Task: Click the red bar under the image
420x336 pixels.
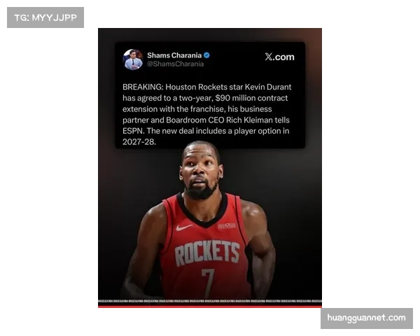Action: (209, 306)
